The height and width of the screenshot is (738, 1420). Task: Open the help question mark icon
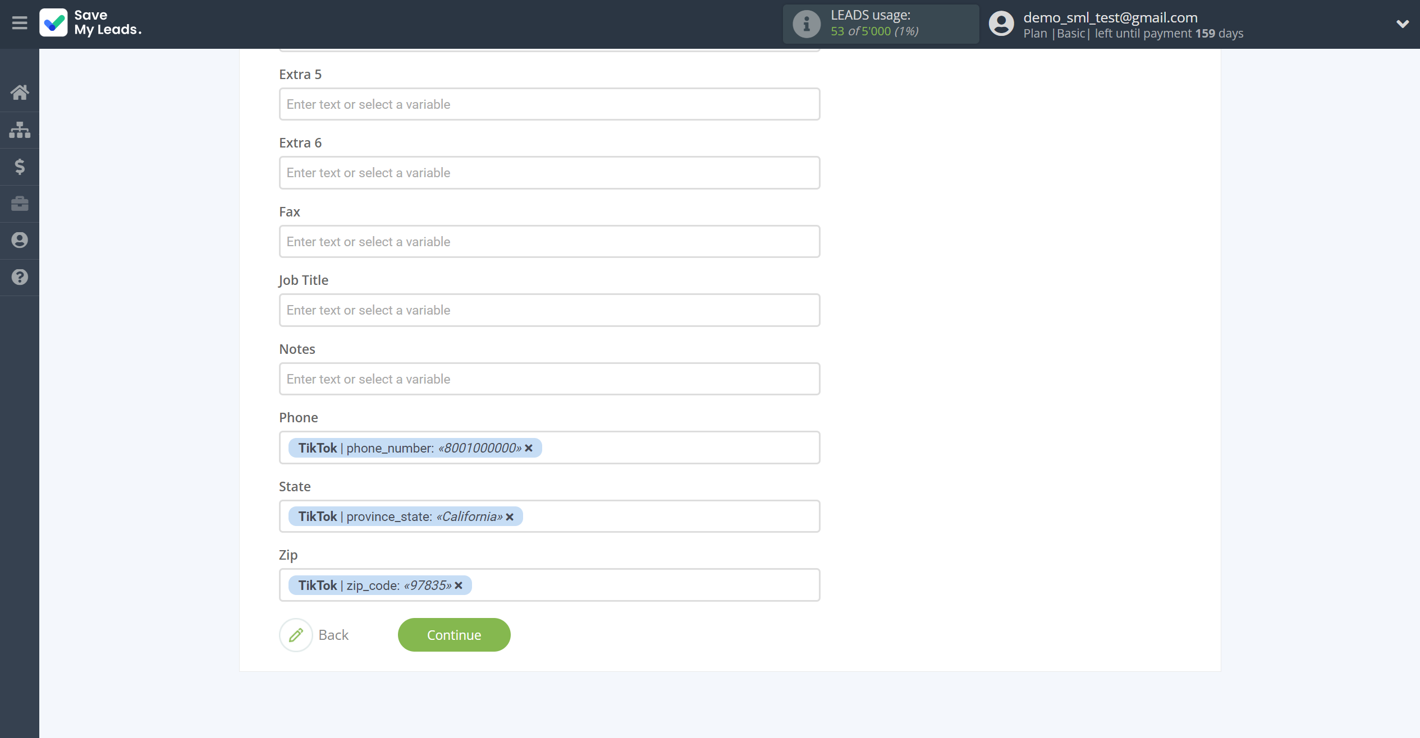click(20, 277)
